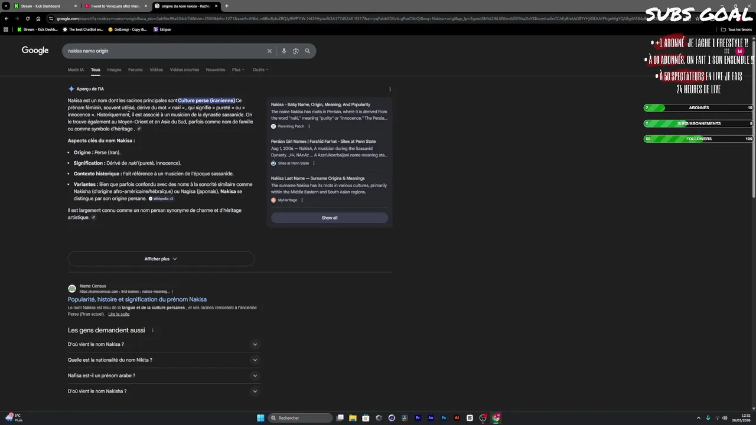Expand 'D'où vient le nom Nakisha ?'

point(164,391)
